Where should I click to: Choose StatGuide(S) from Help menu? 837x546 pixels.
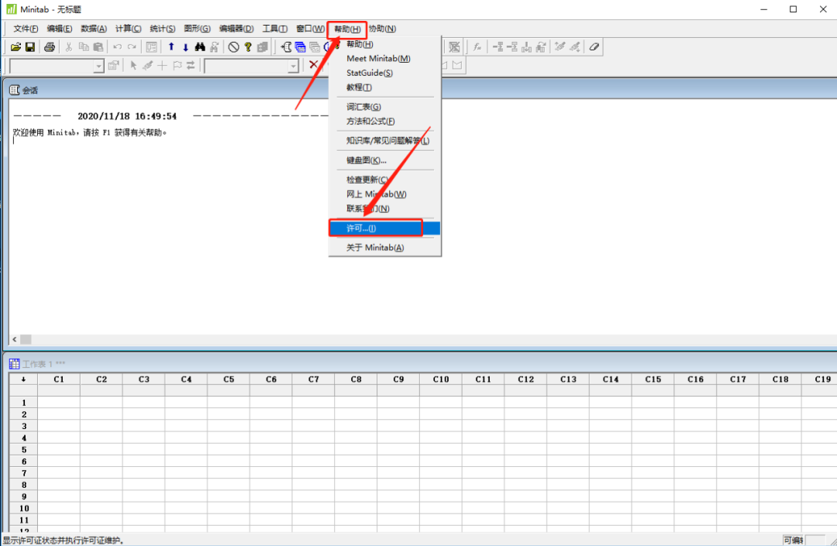pyautogui.click(x=385, y=73)
